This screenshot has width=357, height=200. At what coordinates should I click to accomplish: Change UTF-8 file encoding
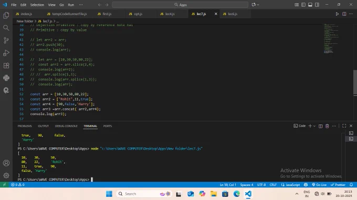261,185
